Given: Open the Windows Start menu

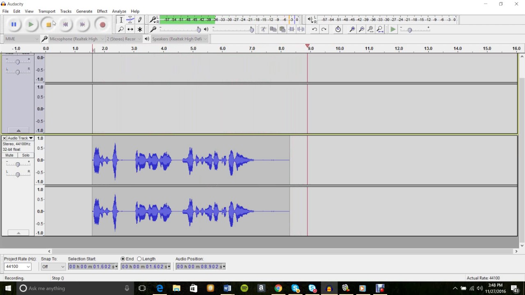Looking at the screenshot, I should point(8,288).
